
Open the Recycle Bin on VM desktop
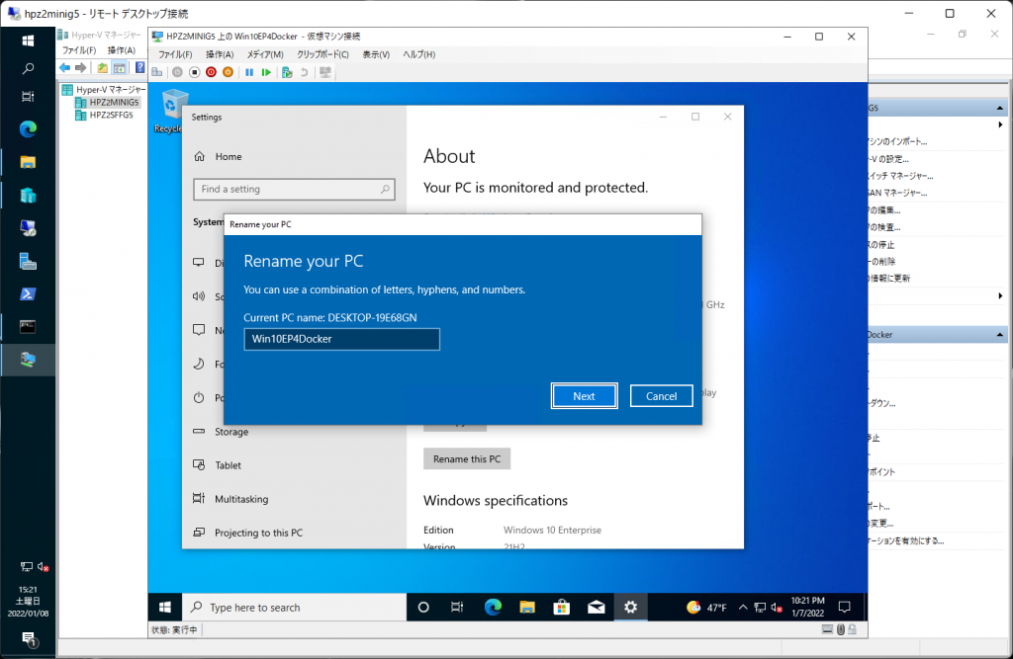pos(171,111)
